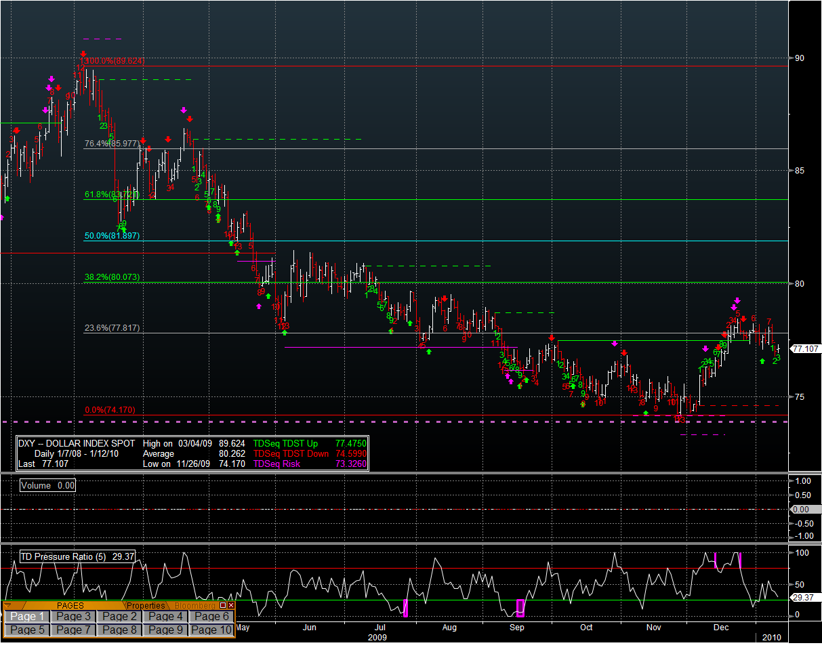This screenshot has height=656, width=822.
Task: Click the 77.107 last price tag
Action: click(806, 349)
